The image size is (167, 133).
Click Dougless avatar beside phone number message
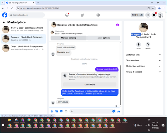pos(53,102)
